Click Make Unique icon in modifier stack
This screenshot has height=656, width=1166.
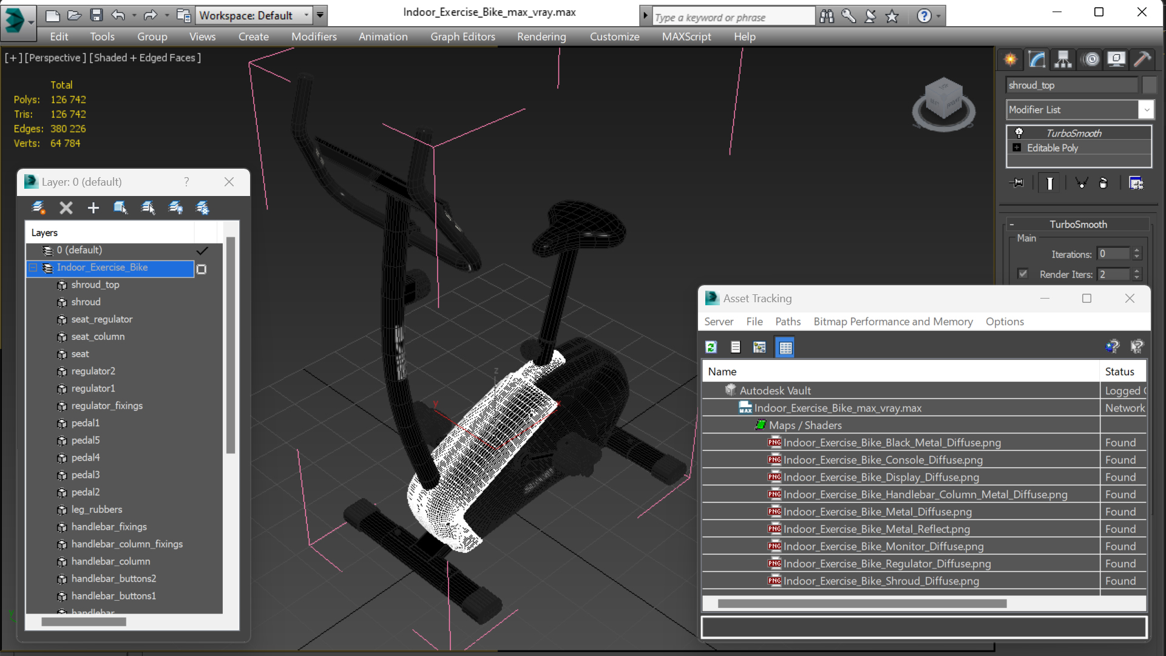tap(1081, 183)
